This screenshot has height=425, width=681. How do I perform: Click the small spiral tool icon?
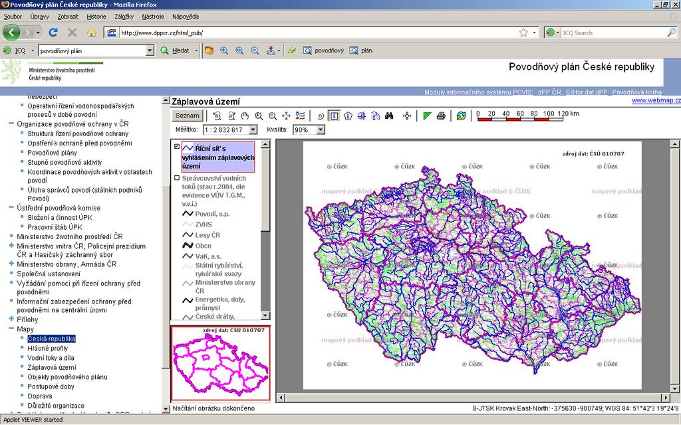tap(321, 116)
